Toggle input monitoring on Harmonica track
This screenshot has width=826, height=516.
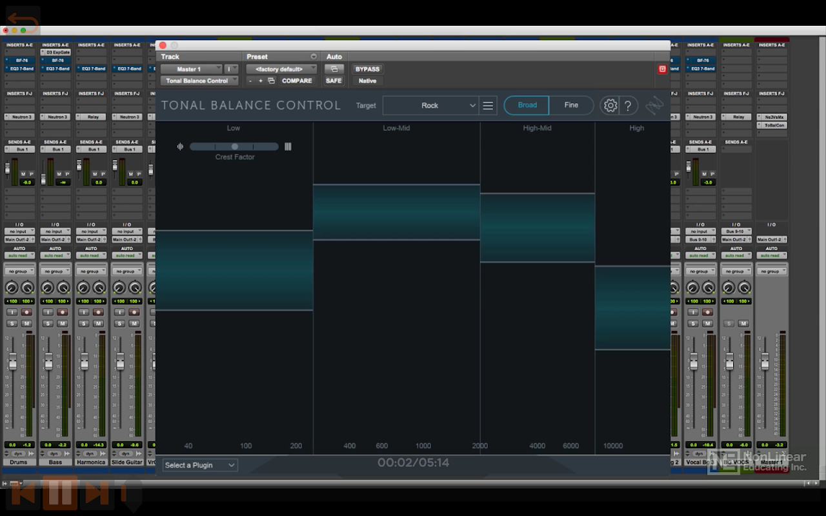click(x=84, y=312)
